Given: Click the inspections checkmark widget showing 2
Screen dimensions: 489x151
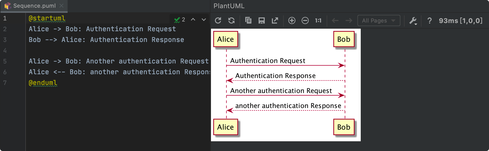Looking at the screenshot, I should [180, 20].
